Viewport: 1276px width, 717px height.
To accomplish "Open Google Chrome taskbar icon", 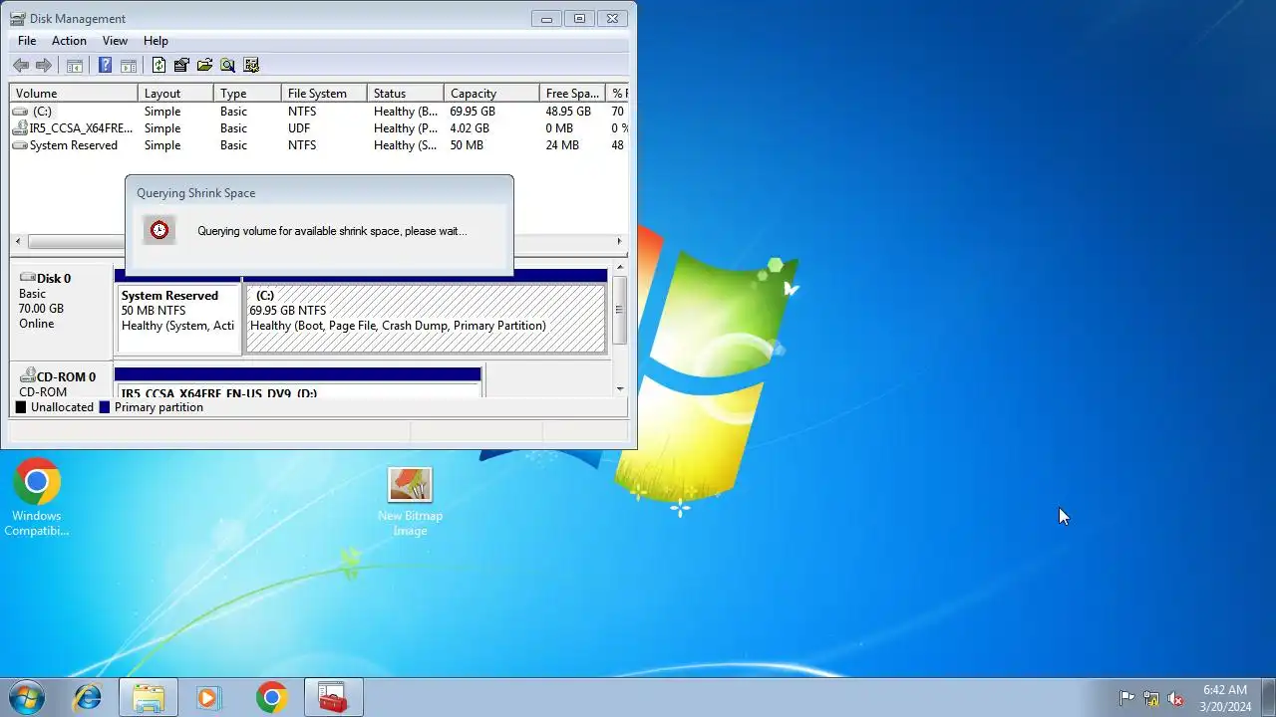I will point(271,697).
